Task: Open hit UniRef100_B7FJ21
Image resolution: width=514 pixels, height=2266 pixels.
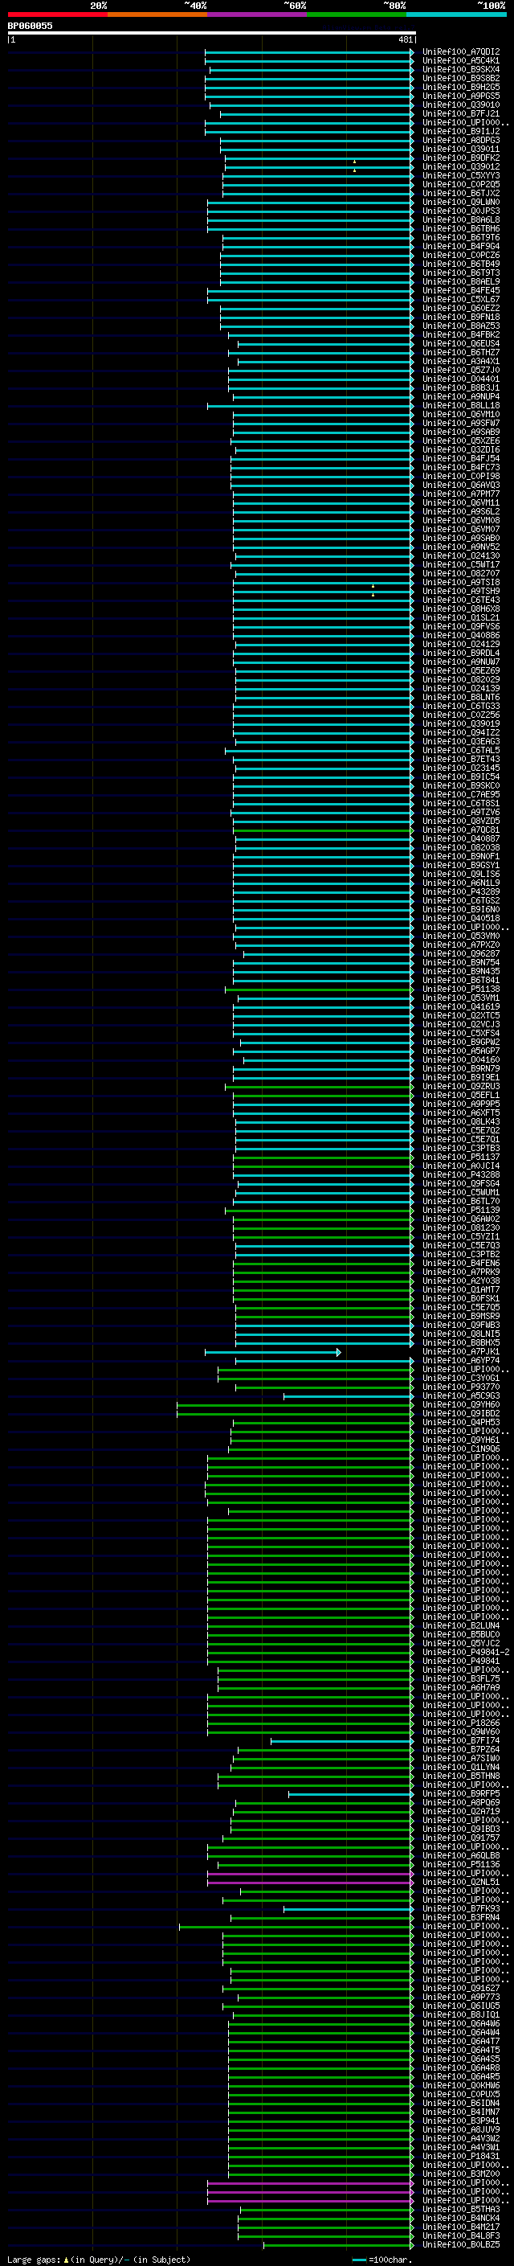Action: tap(460, 113)
